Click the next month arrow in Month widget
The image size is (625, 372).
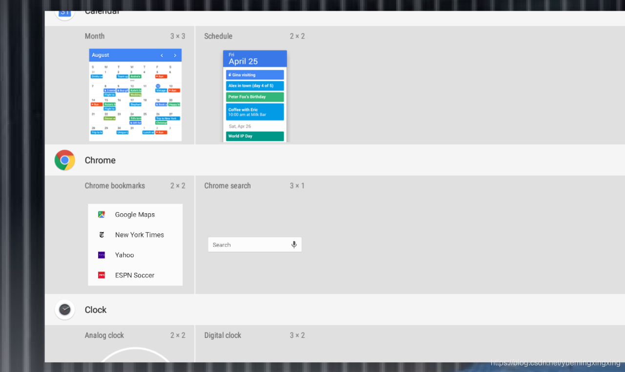pyautogui.click(x=175, y=55)
